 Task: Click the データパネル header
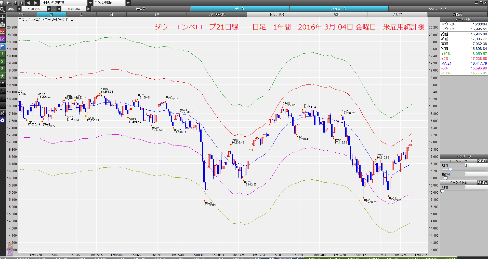pos(464,19)
